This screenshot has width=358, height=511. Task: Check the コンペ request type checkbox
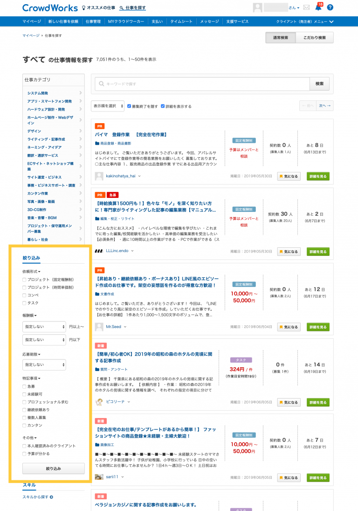click(x=24, y=295)
